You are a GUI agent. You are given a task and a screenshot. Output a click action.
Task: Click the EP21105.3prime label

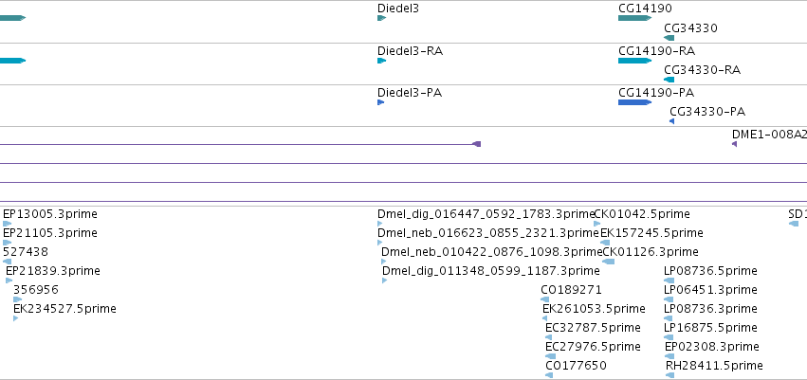50,233
